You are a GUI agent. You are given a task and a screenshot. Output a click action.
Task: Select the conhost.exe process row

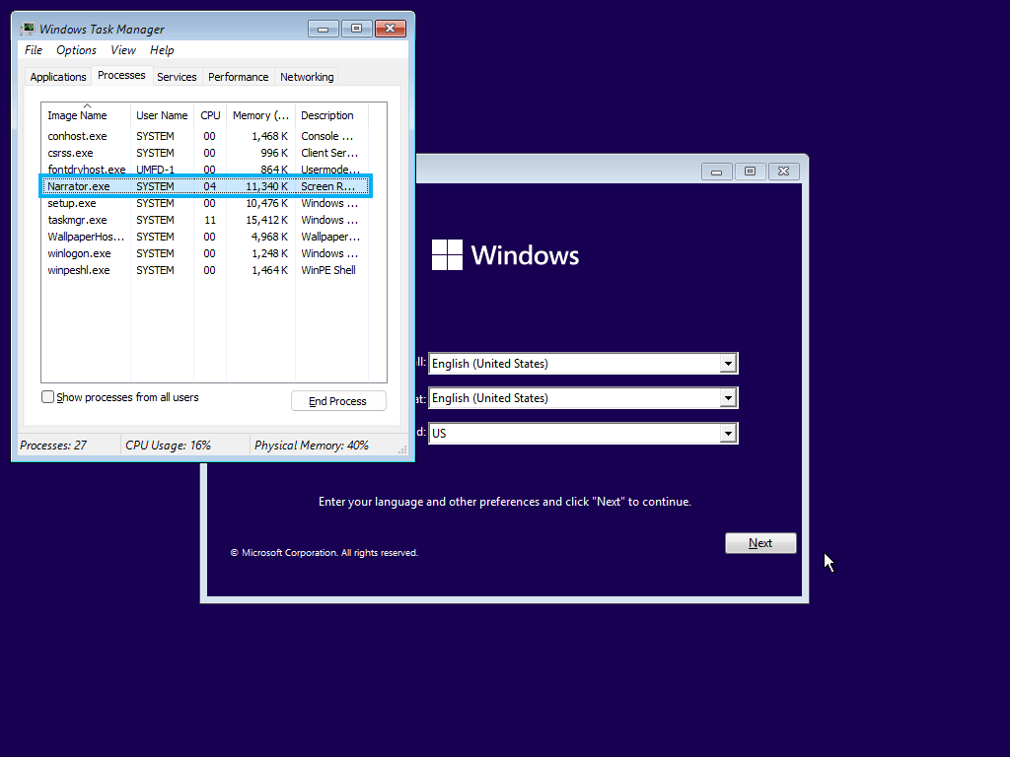click(205, 136)
